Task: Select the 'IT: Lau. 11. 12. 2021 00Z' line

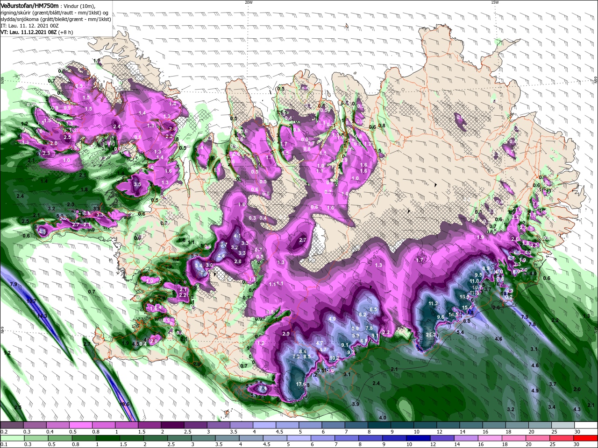Action: pyautogui.click(x=29, y=26)
